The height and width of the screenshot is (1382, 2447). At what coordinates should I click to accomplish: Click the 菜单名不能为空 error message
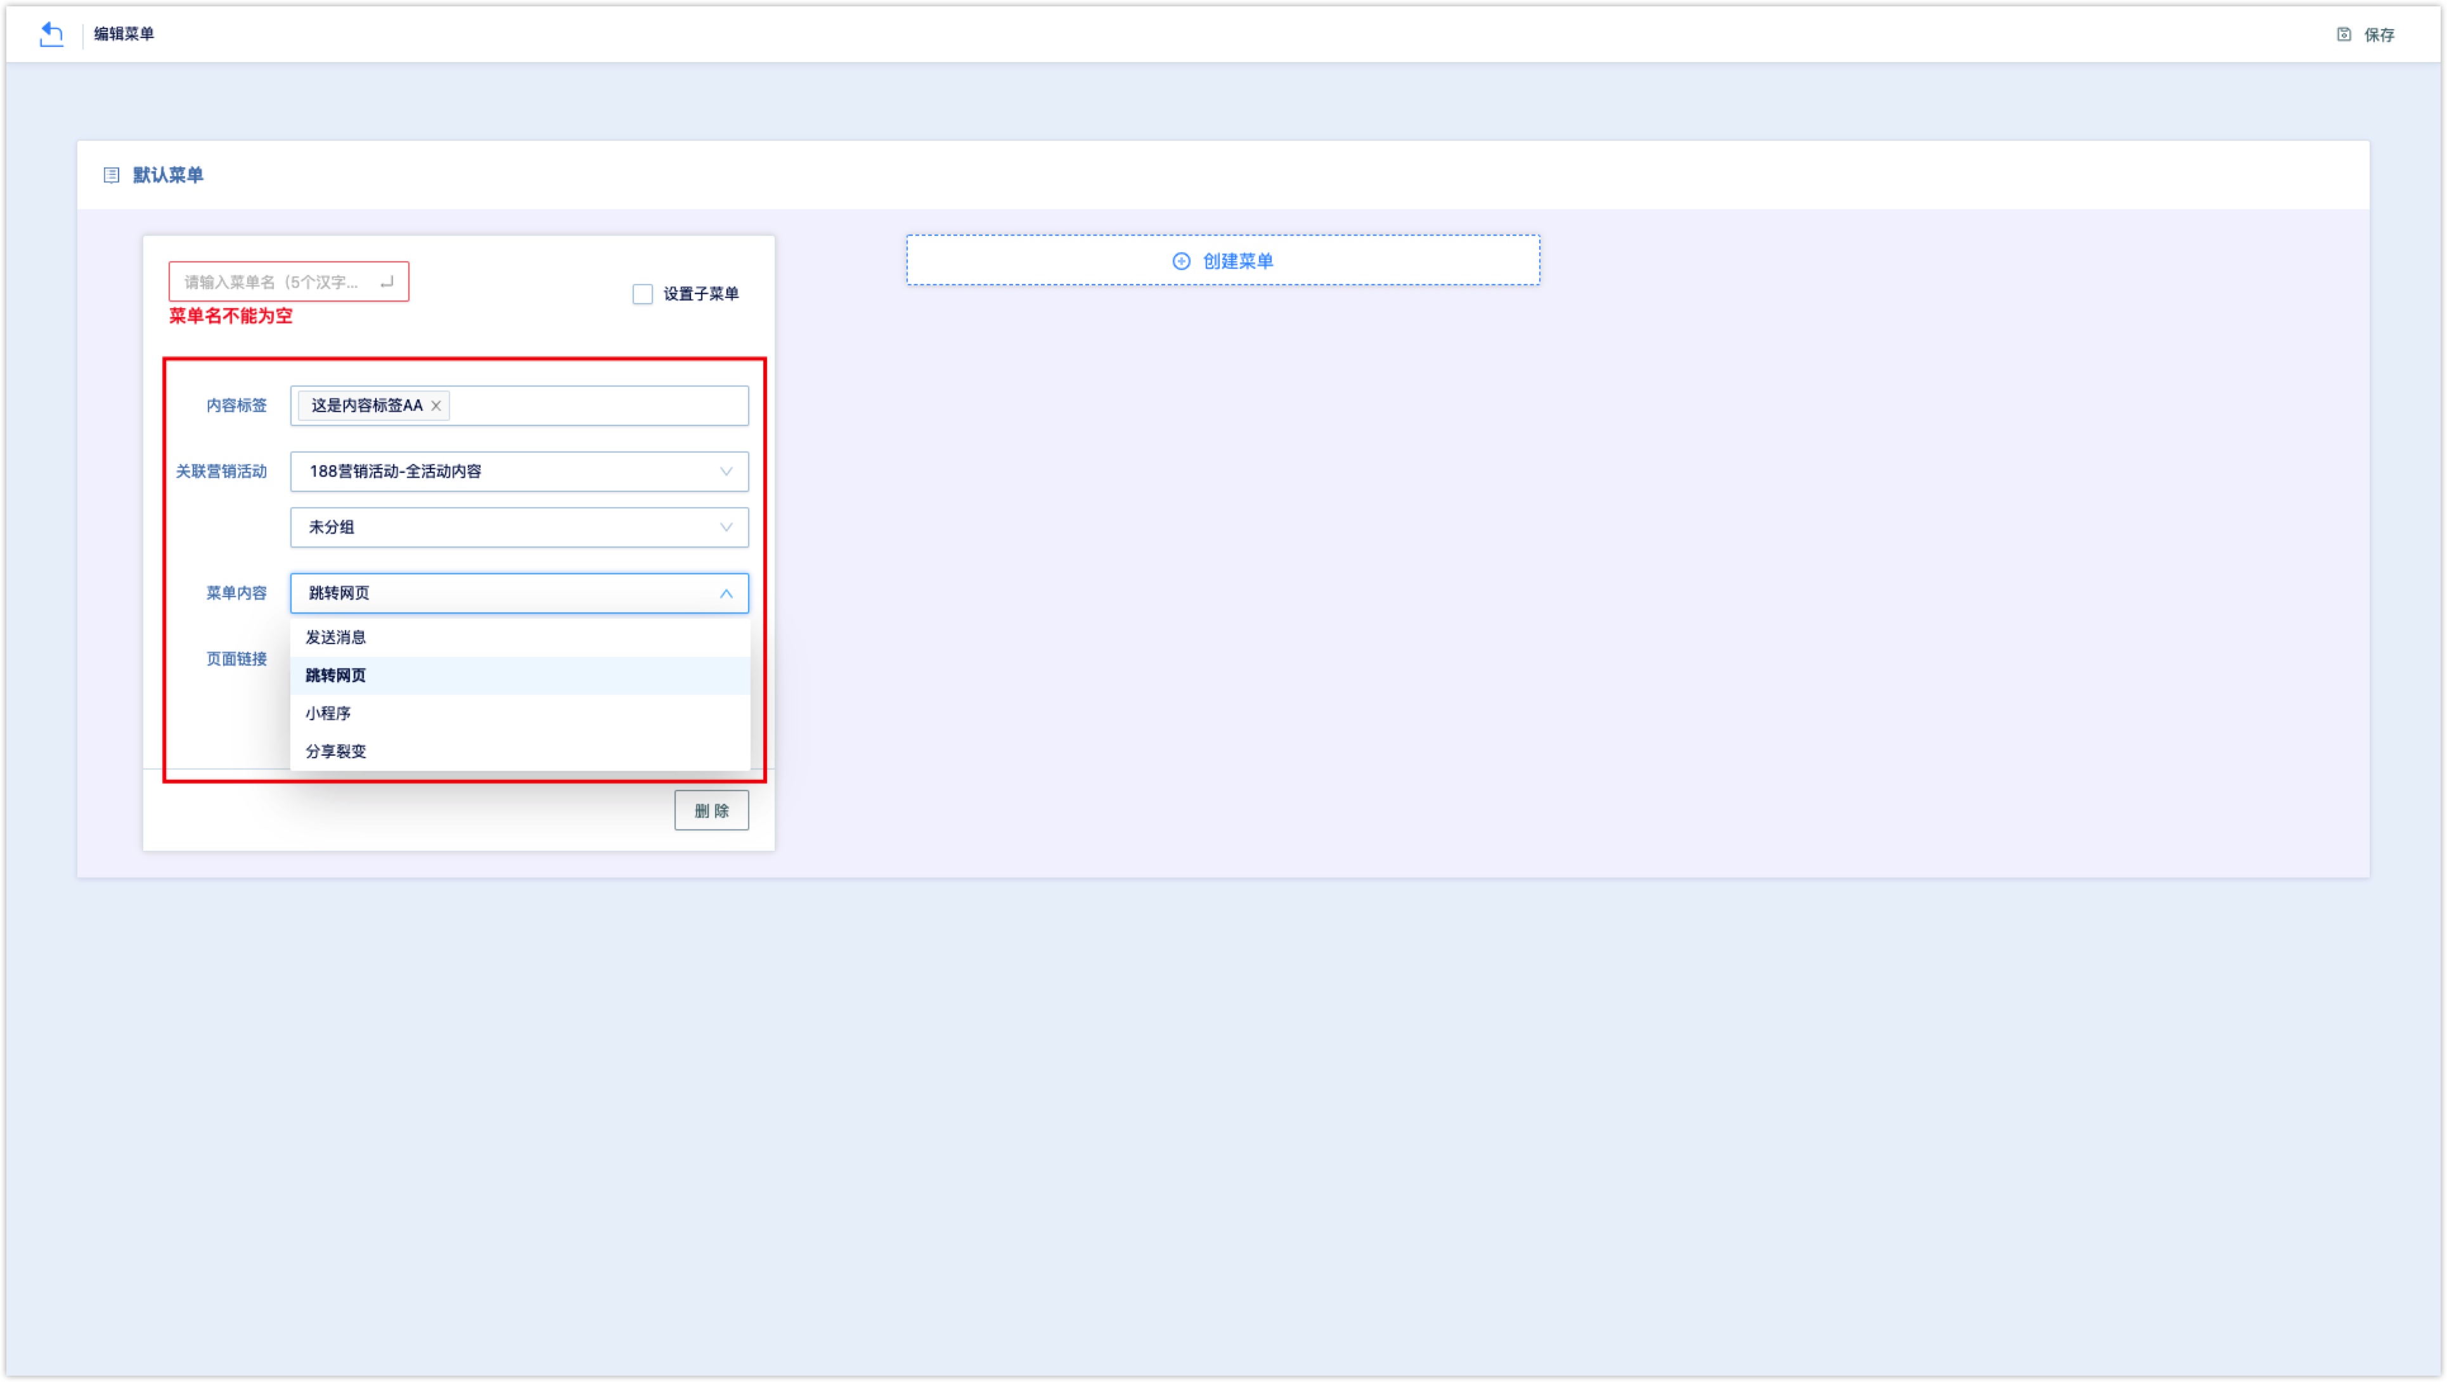pyautogui.click(x=231, y=316)
